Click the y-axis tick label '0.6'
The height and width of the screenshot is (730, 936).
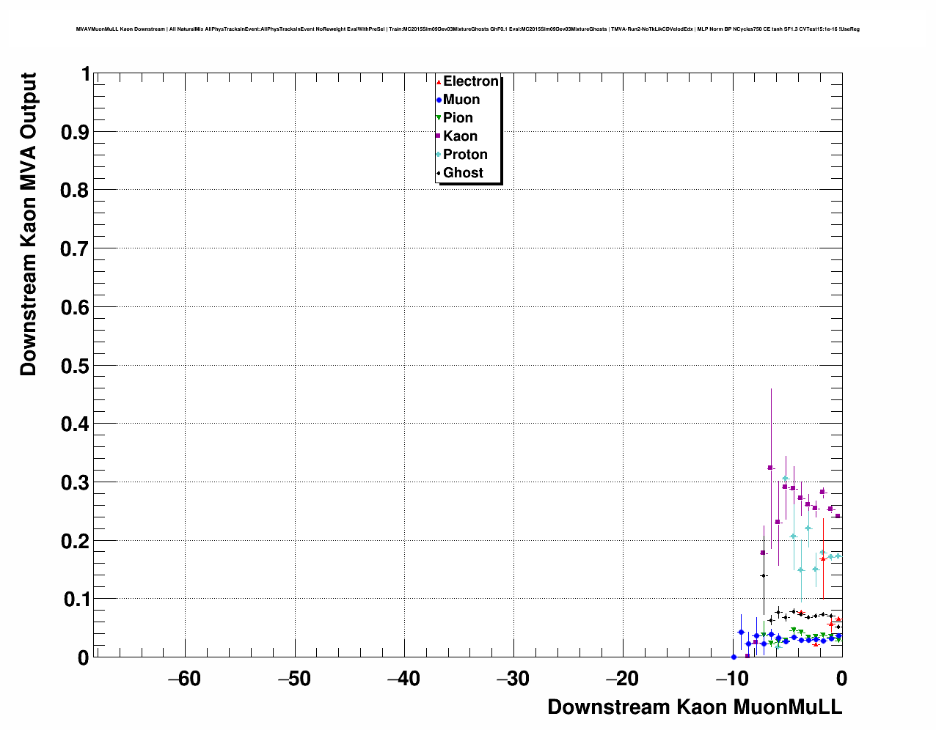[x=76, y=307]
